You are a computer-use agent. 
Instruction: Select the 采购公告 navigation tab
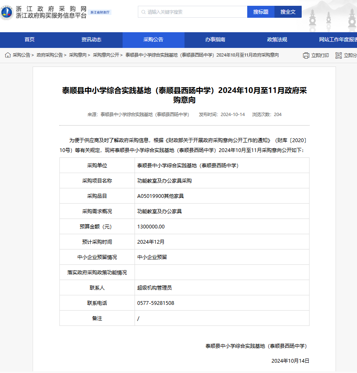pos(153,40)
